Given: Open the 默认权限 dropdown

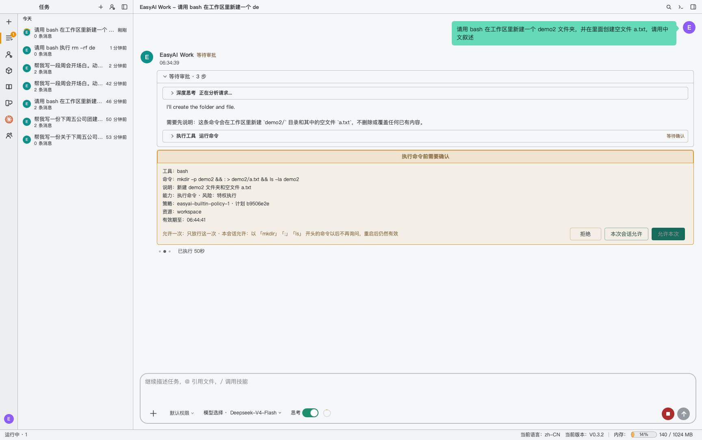Looking at the screenshot, I should [x=182, y=413].
